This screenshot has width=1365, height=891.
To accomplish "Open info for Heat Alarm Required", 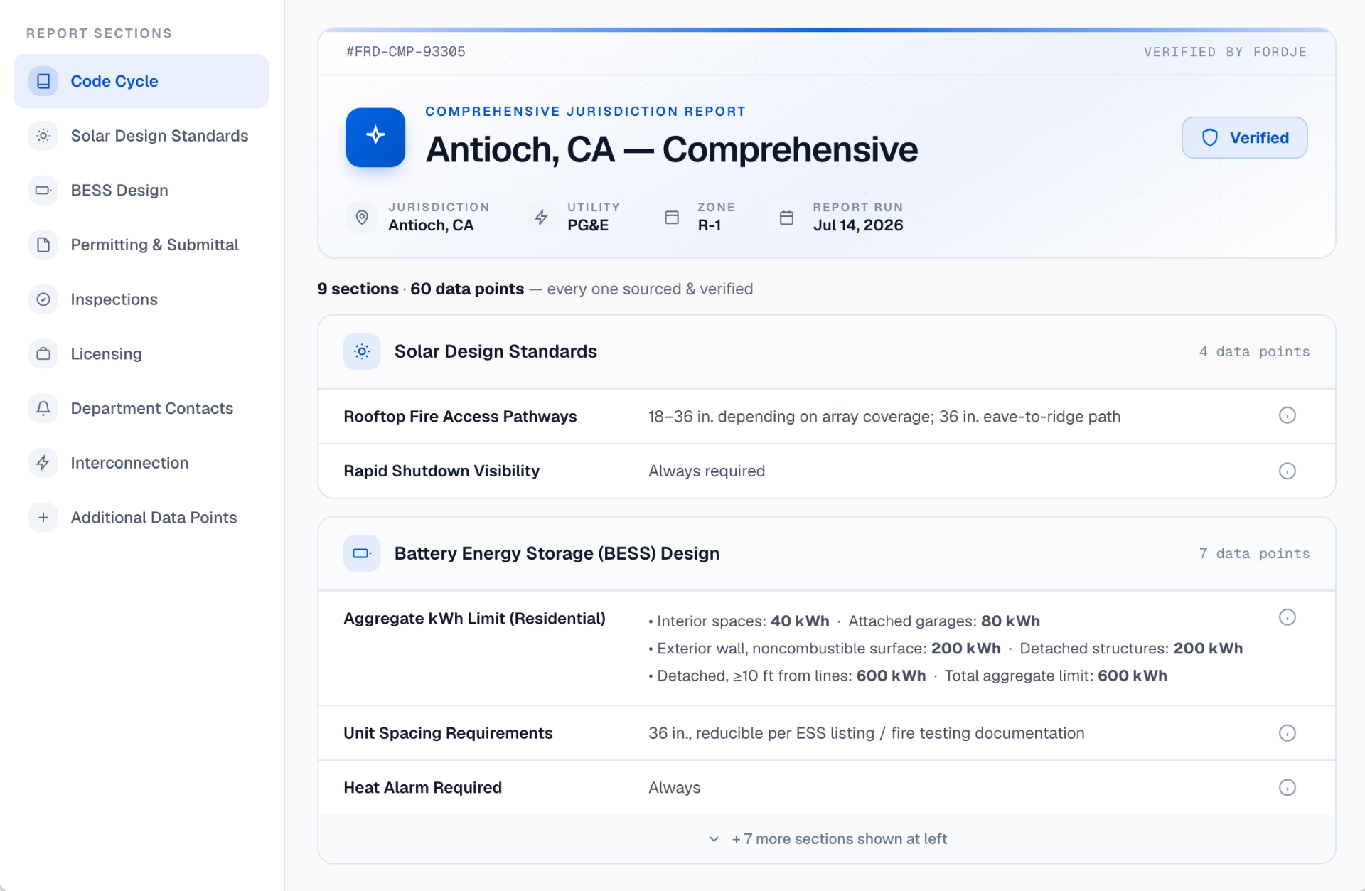I will [1287, 787].
